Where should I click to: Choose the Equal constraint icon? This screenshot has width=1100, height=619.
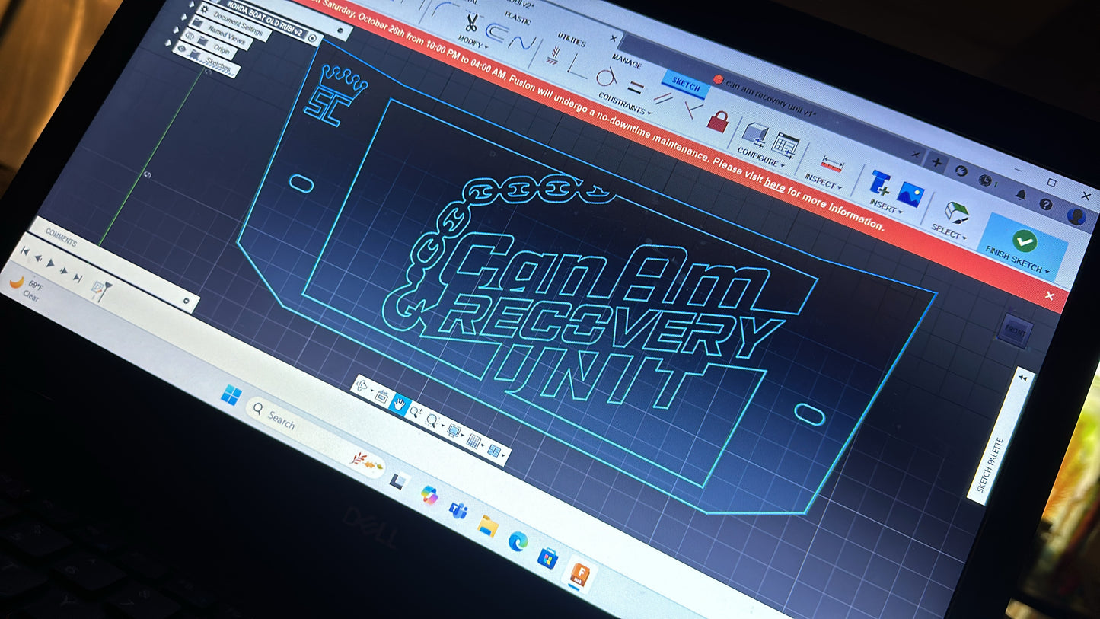pyautogui.click(x=635, y=87)
